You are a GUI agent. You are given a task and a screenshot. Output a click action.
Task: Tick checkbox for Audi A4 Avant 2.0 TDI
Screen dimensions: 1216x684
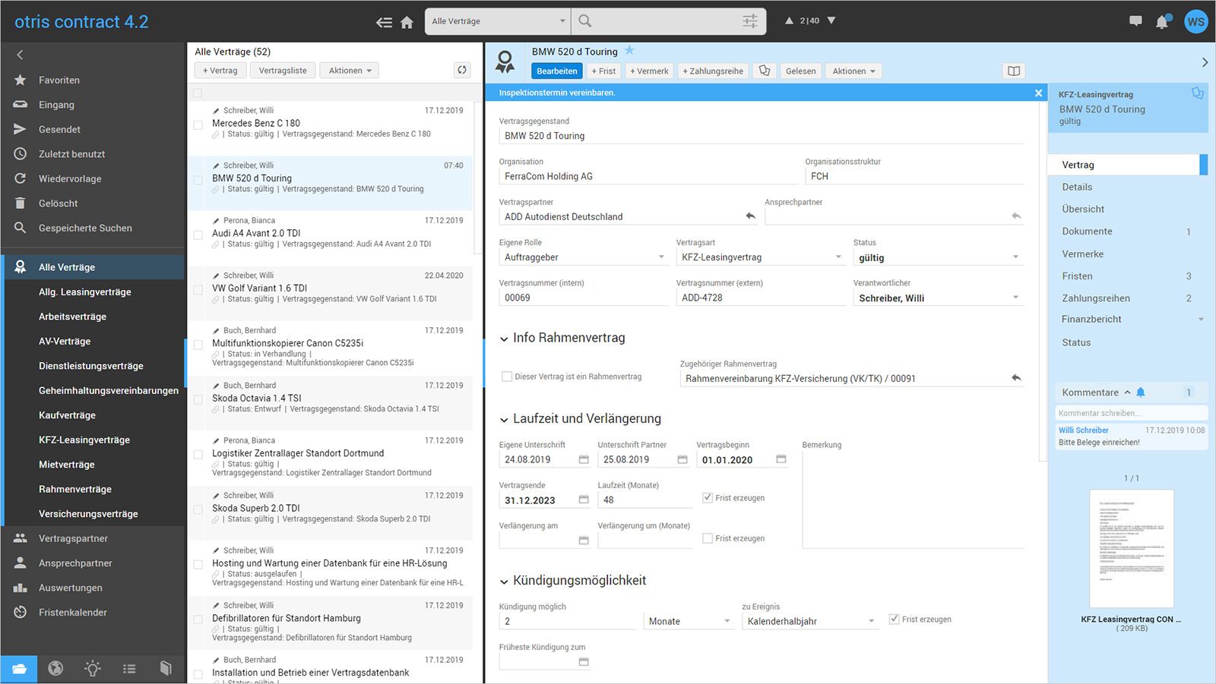[198, 235]
